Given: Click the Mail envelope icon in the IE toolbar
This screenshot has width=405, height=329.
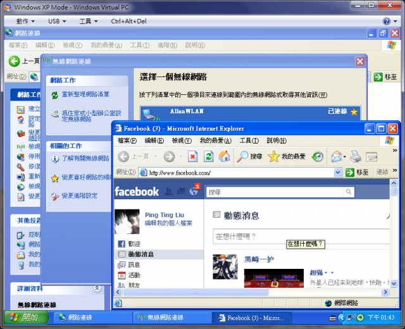Looking at the screenshot, I should [336, 156].
